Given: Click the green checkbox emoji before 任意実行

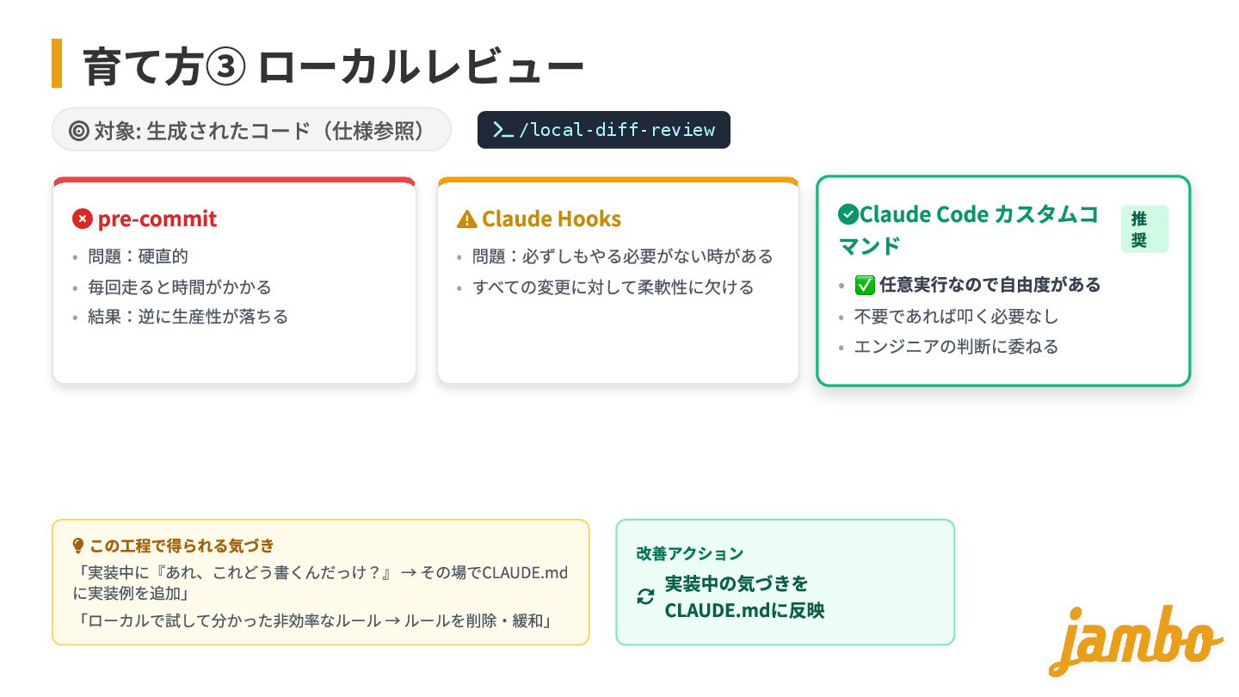Looking at the screenshot, I should pyautogui.click(x=864, y=285).
